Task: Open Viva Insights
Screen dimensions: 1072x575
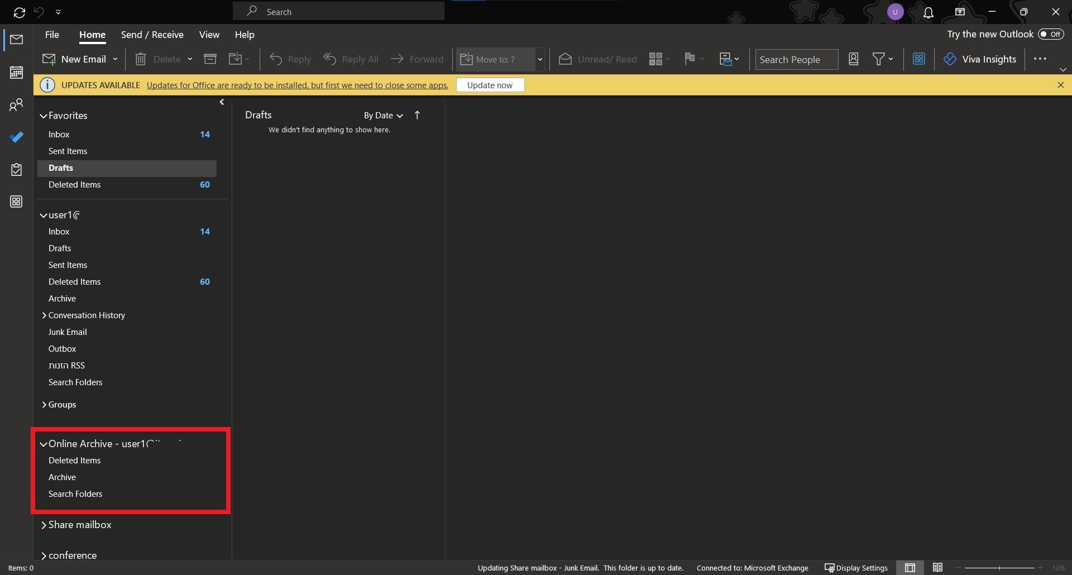Action: (980, 59)
